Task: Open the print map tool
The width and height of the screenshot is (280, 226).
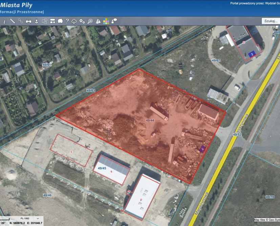Action: pos(29,21)
